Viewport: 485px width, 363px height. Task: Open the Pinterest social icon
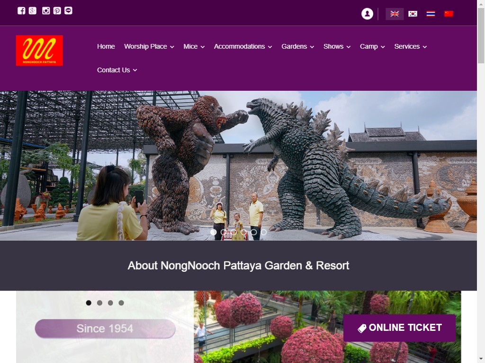pos(57,10)
